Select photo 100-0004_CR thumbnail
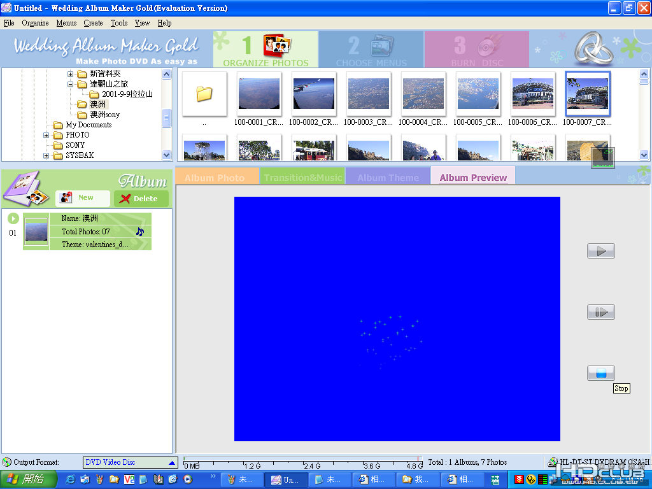This screenshot has width=652, height=489. click(423, 94)
